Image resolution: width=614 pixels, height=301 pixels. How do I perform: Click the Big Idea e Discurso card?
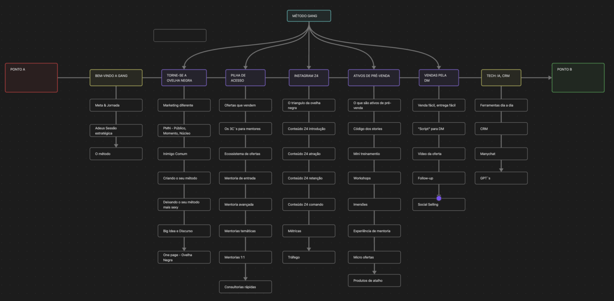click(x=184, y=231)
